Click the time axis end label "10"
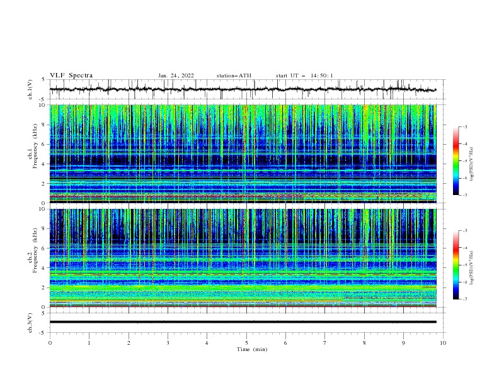 click(x=443, y=343)
